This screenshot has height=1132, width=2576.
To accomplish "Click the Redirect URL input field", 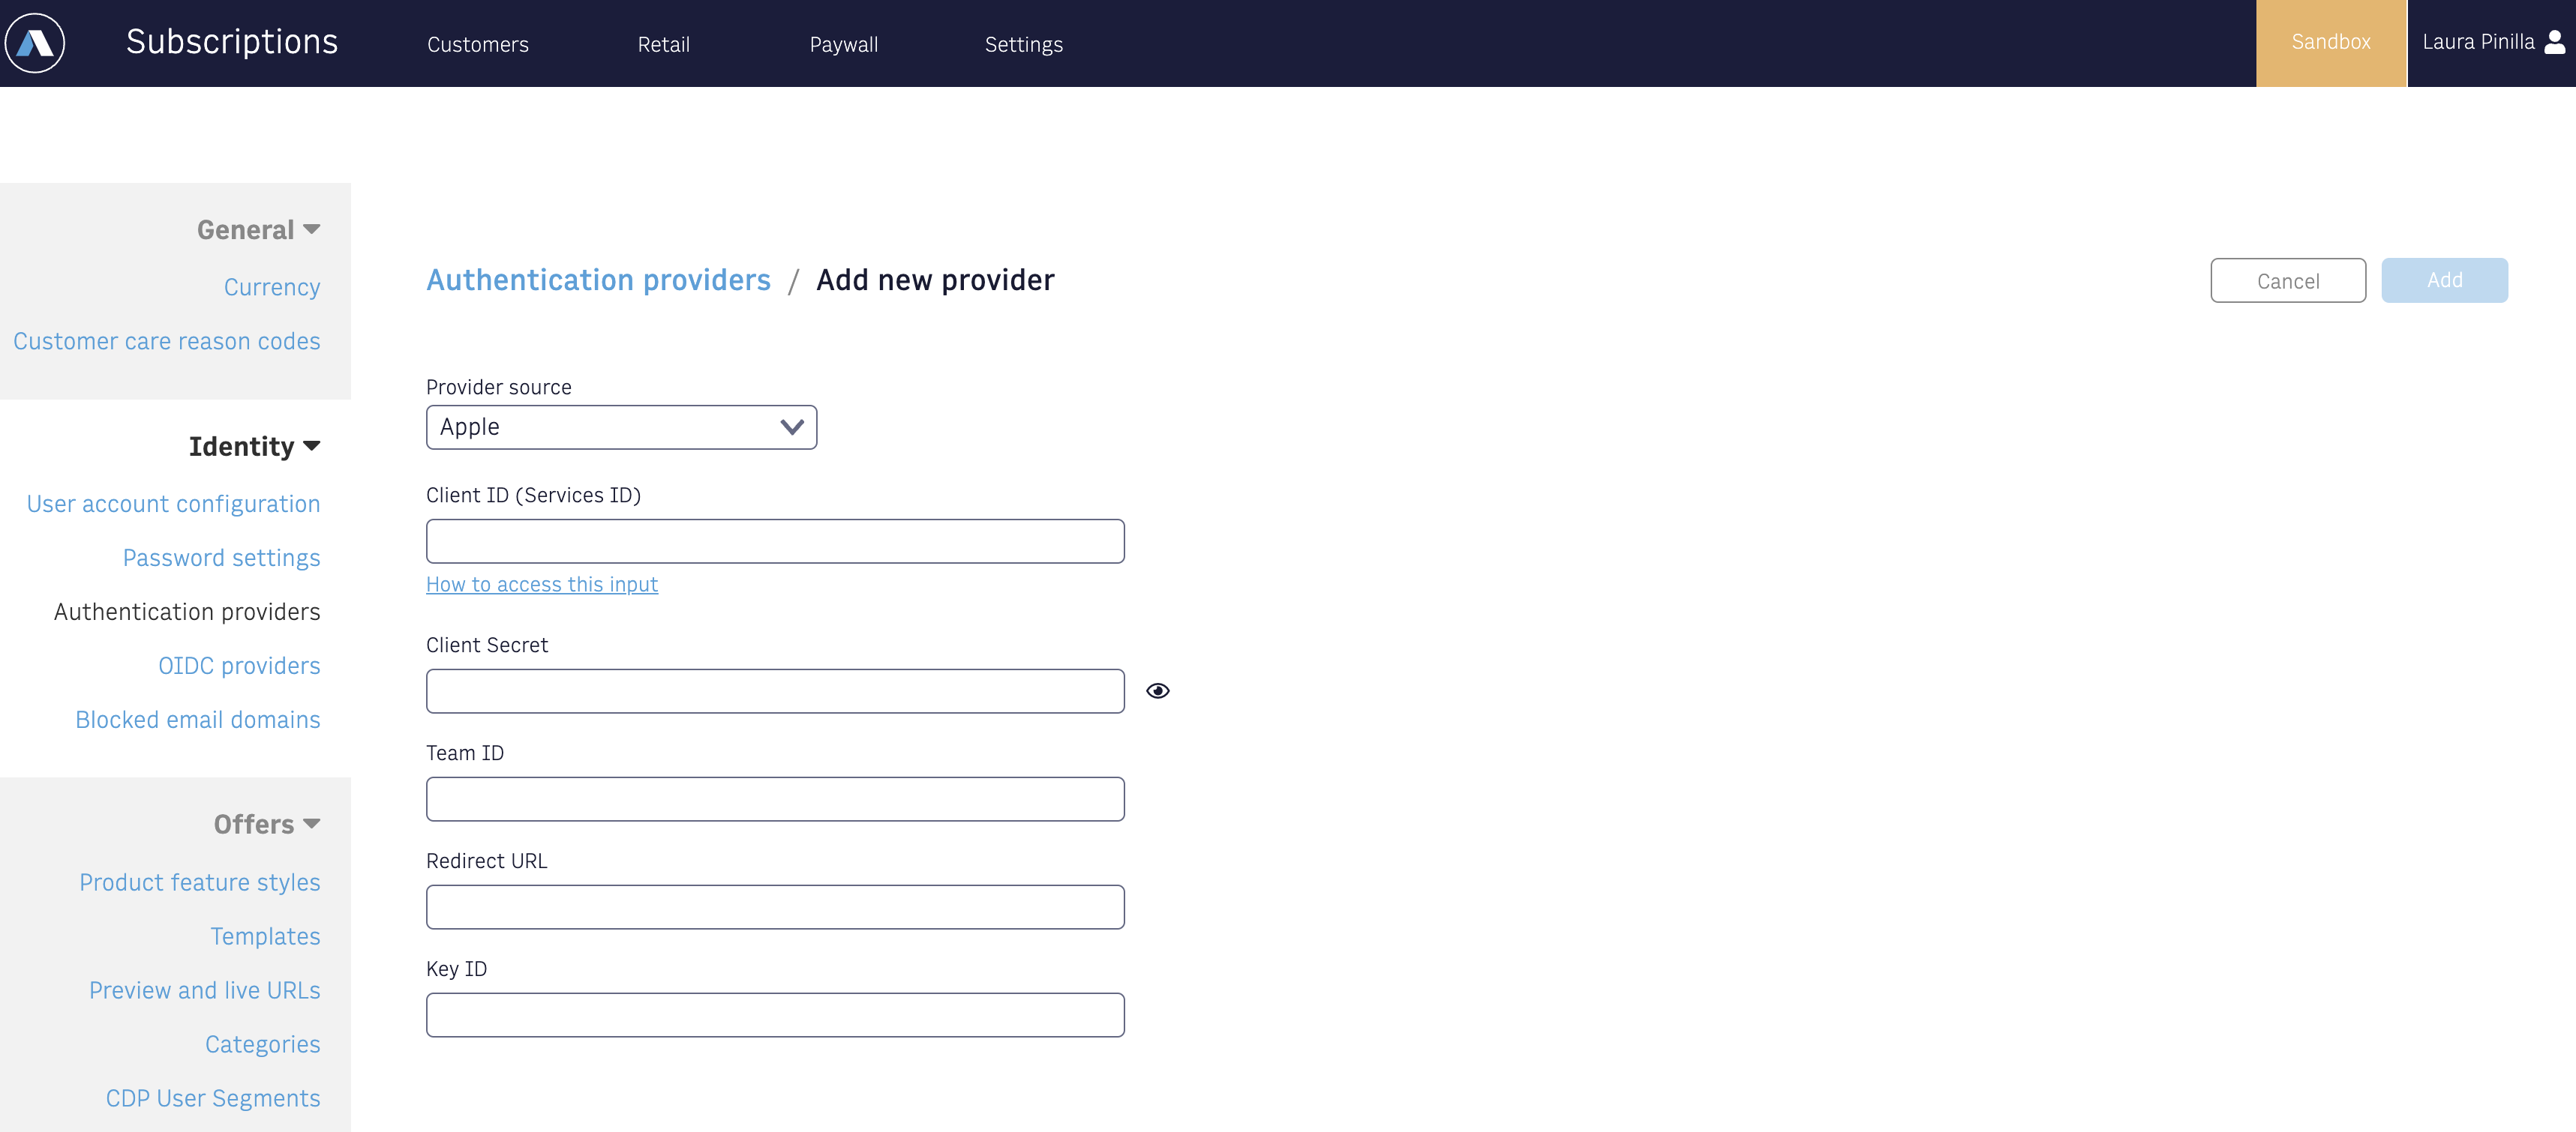I will [x=776, y=907].
